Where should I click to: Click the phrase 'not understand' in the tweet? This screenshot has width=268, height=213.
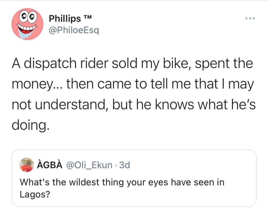click(61, 104)
